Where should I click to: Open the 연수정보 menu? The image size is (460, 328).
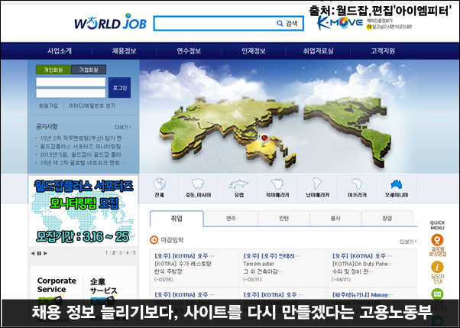[x=189, y=51]
